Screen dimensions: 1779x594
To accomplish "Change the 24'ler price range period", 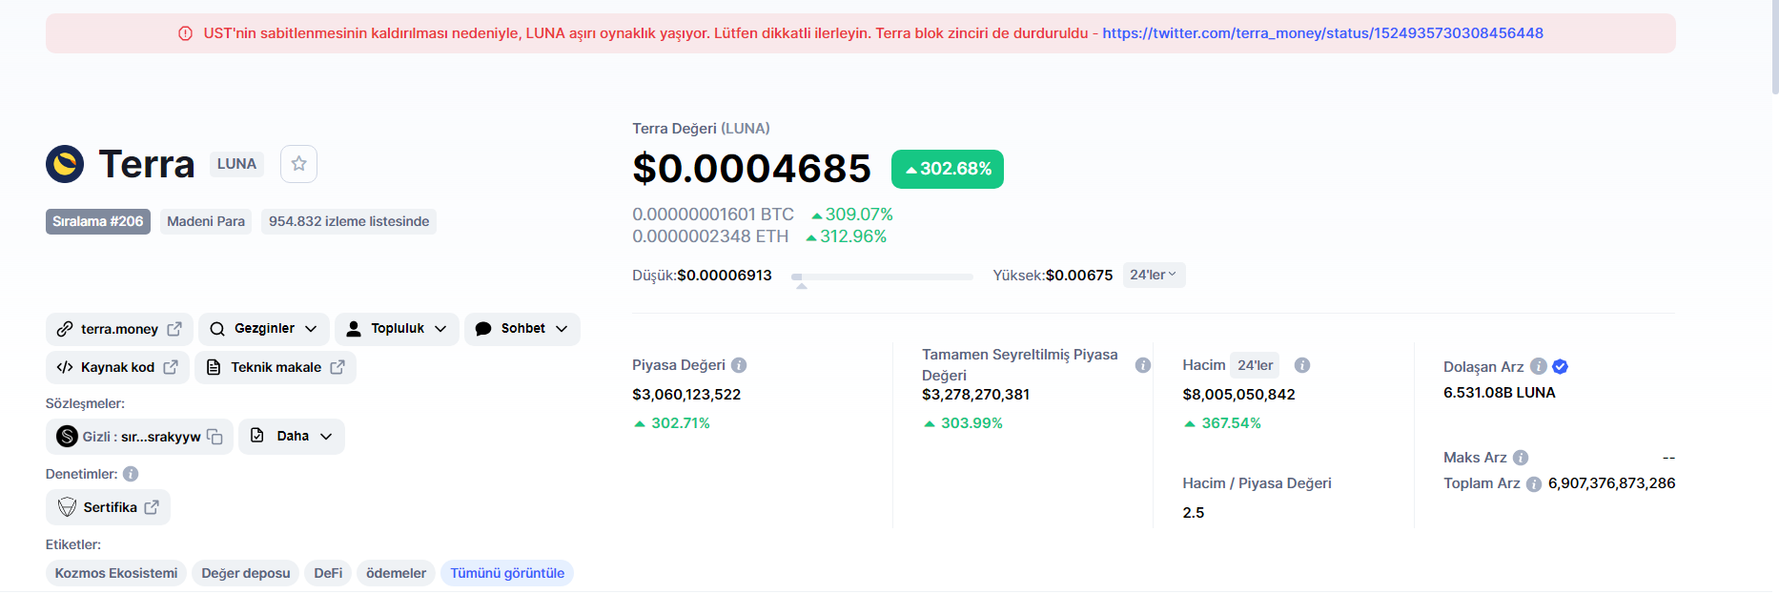I will click(1154, 275).
